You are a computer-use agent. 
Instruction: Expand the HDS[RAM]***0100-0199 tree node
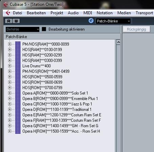pos(9,50)
